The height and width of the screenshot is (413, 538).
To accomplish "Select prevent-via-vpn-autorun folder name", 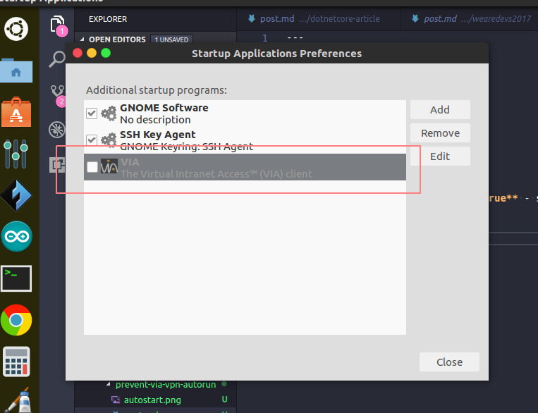I will (x=166, y=385).
